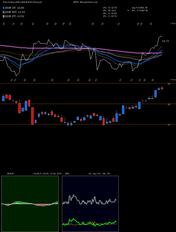Image resolution: width=176 pixels, height=232 pixels.
Task: Click the white DOW MT legend swatch
Action: (x=4, y=12)
